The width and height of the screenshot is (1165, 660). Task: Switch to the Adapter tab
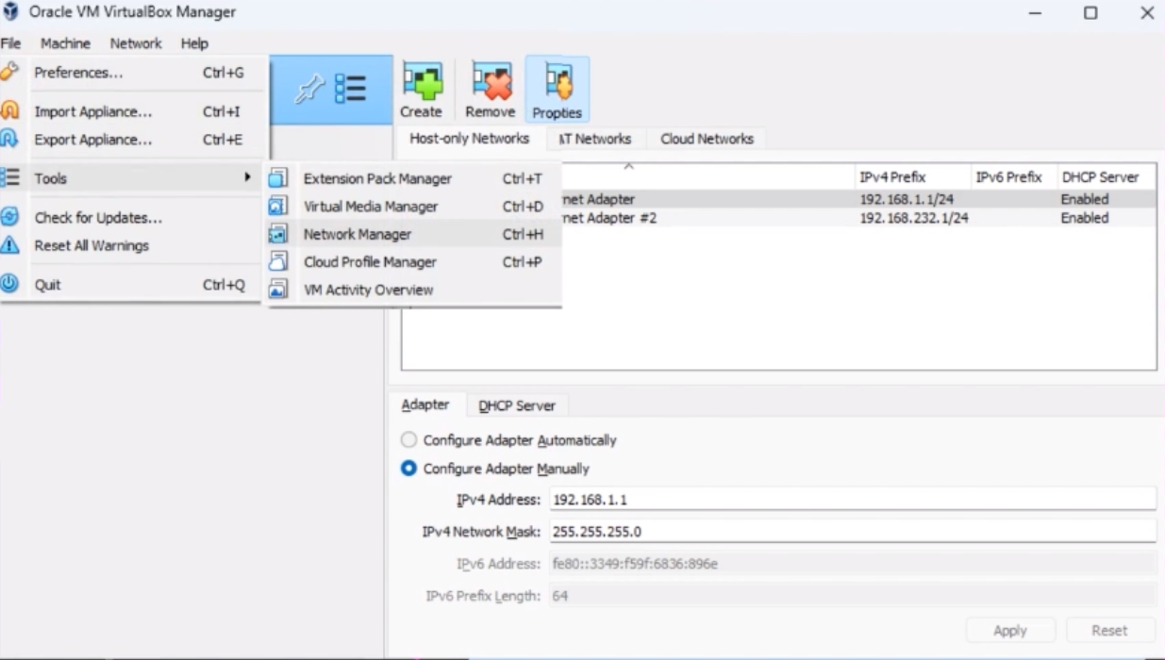[x=425, y=404]
